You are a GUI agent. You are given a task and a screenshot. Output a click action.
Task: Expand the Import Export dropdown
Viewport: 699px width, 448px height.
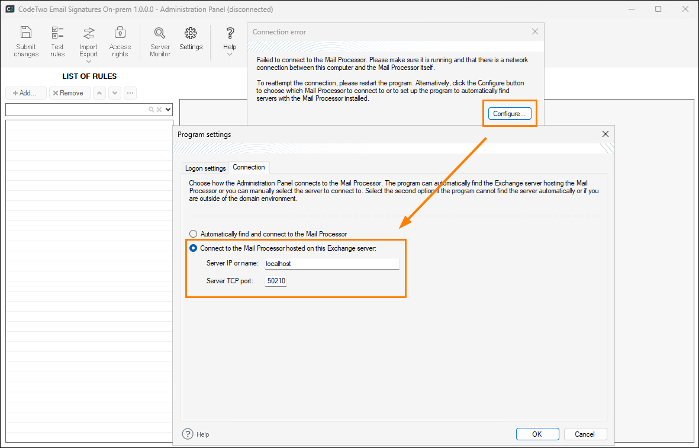pos(89,61)
